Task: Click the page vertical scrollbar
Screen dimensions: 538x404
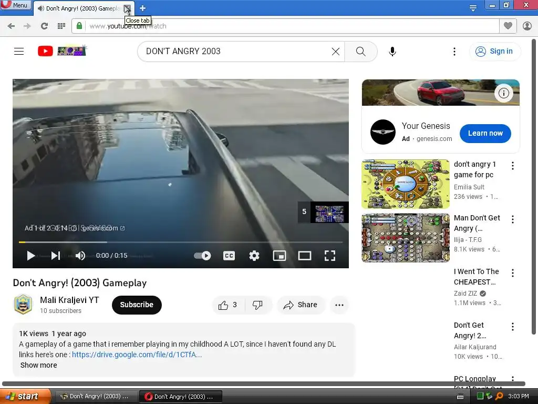Action: [534, 186]
